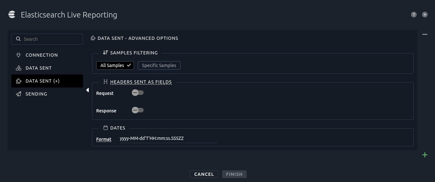
Task: Click the Dates calendar icon
Action: point(105,128)
